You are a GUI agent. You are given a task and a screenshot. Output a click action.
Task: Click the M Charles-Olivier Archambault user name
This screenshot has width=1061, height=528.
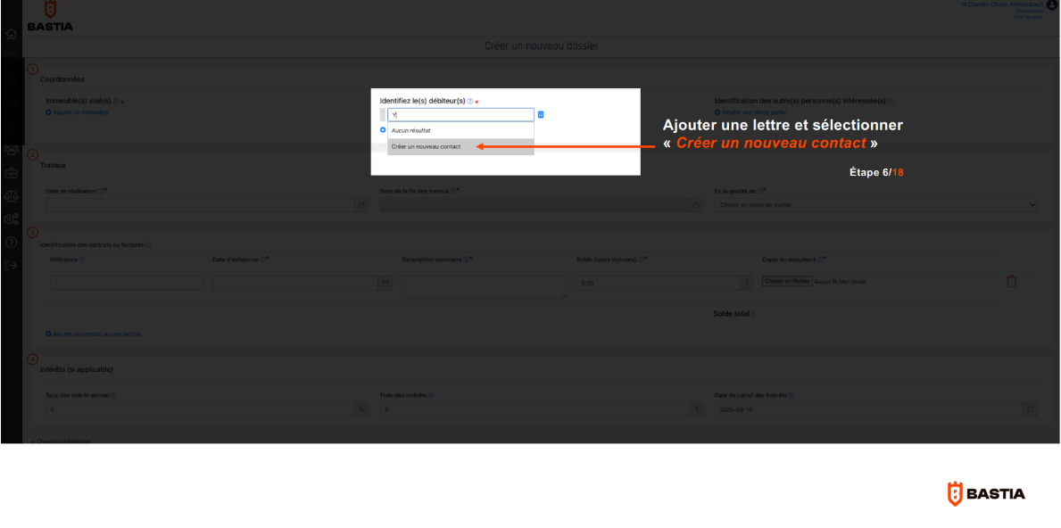(1002, 4)
